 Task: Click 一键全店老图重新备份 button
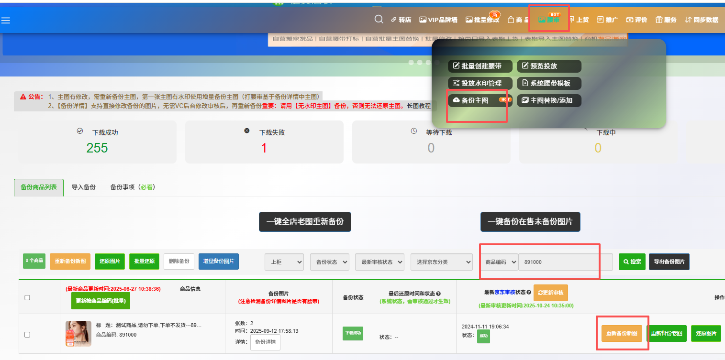pyautogui.click(x=305, y=222)
